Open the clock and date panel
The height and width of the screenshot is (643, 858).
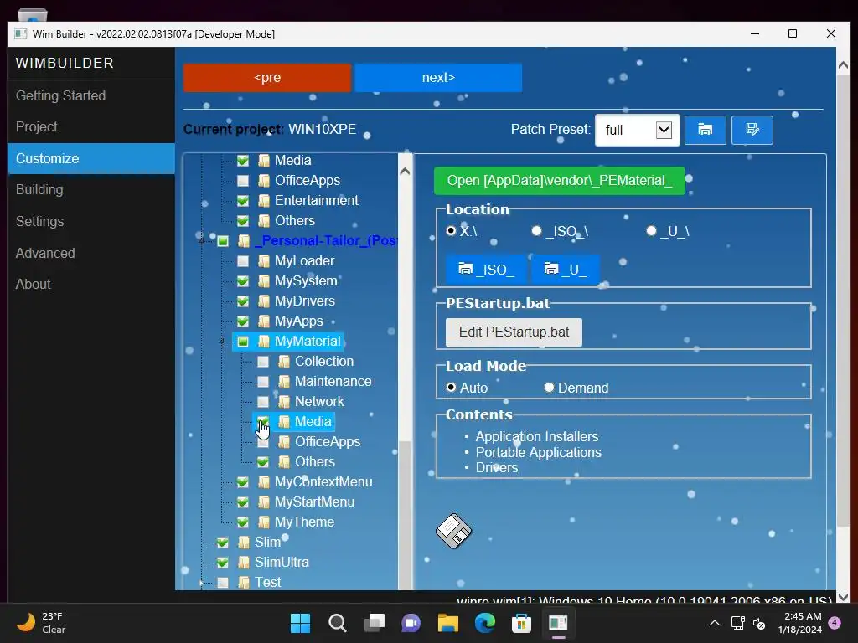(799, 623)
